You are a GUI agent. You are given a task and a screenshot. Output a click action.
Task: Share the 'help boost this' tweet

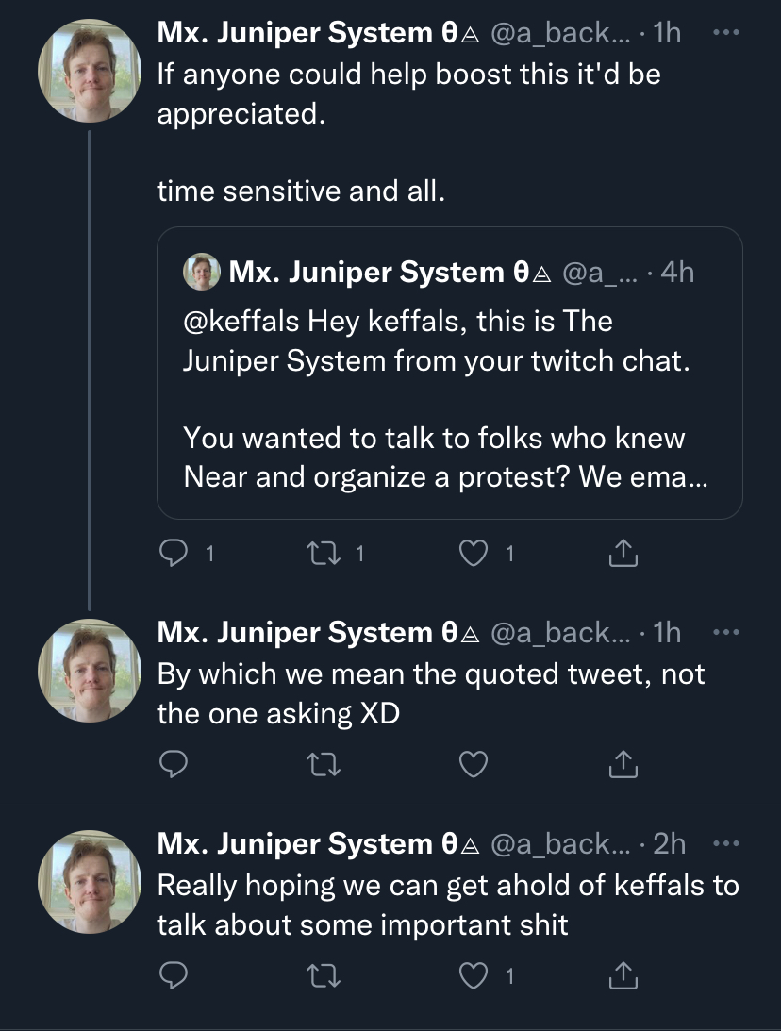tap(623, 554)
